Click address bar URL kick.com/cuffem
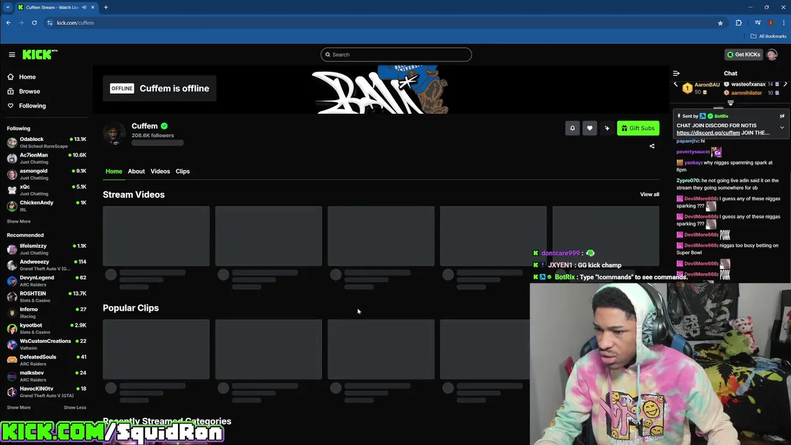 75,23
